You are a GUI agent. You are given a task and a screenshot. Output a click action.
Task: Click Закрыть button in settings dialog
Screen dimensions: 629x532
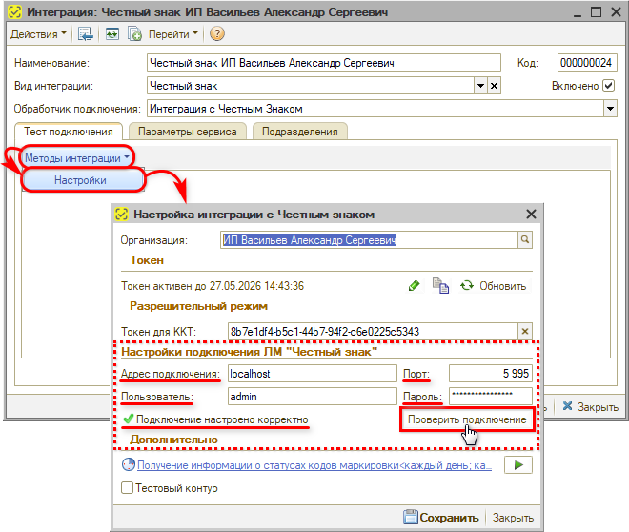click(x=513, y=518)
